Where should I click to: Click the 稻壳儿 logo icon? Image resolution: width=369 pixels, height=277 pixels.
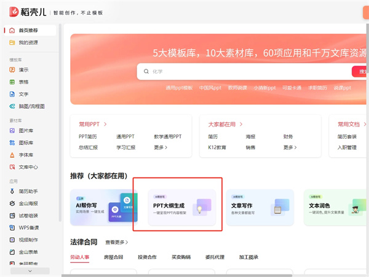point(14,12)
